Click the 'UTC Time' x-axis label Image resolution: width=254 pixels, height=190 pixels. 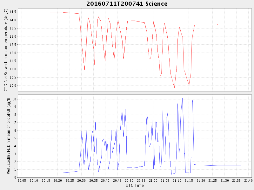click(x=135, y=186)
